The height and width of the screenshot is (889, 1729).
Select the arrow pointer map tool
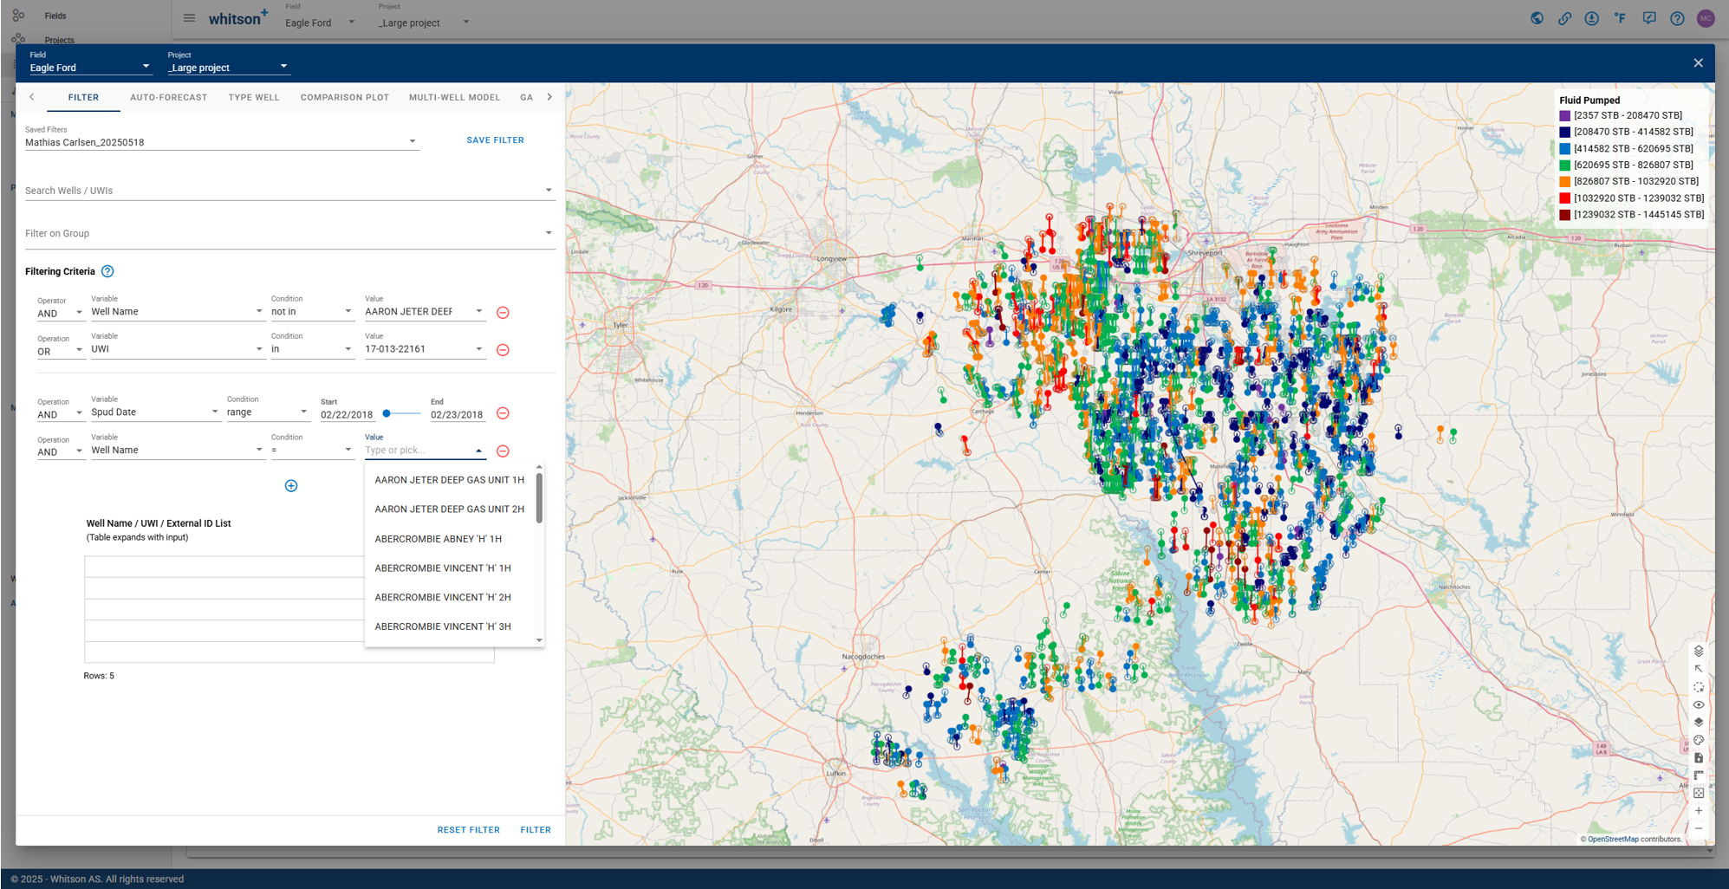point(1699,669)
